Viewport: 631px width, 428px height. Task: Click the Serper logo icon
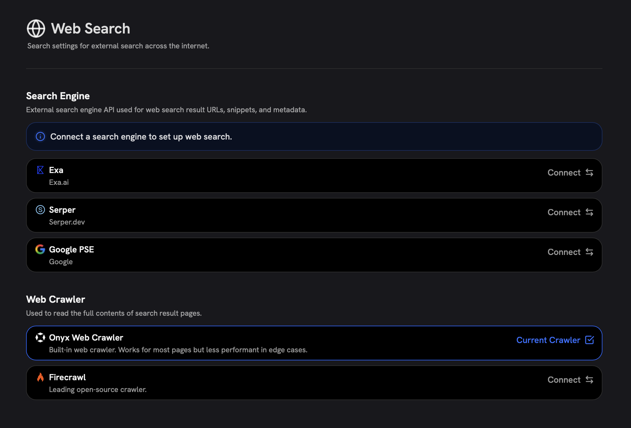coord(40,210)
